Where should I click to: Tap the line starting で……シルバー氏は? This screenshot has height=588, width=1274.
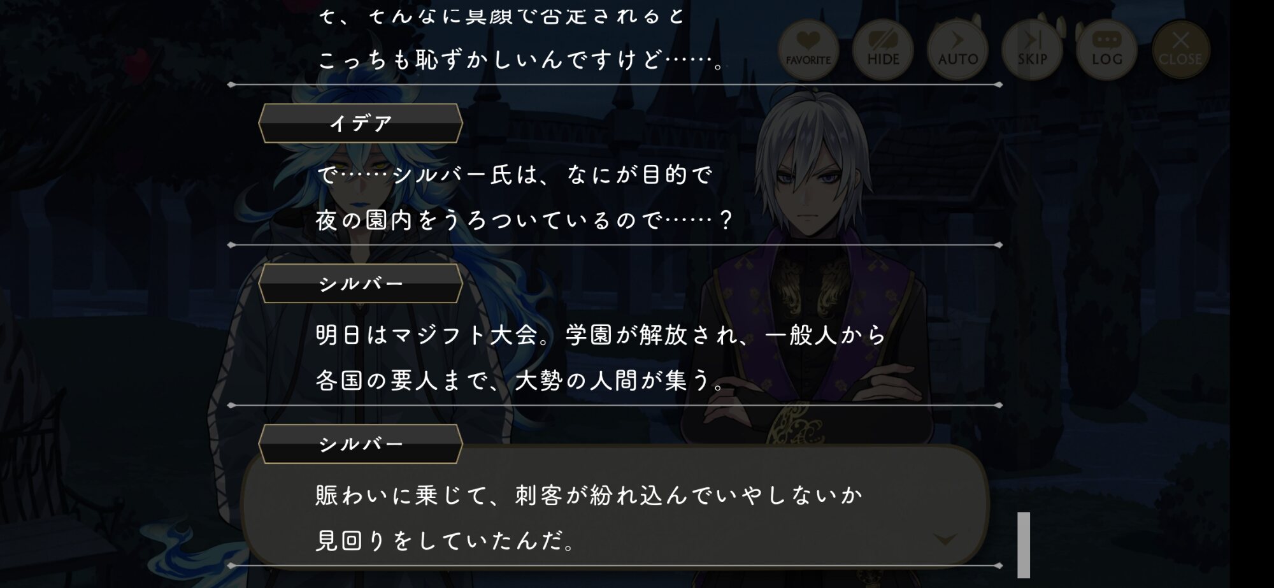(x=515, y=175)
